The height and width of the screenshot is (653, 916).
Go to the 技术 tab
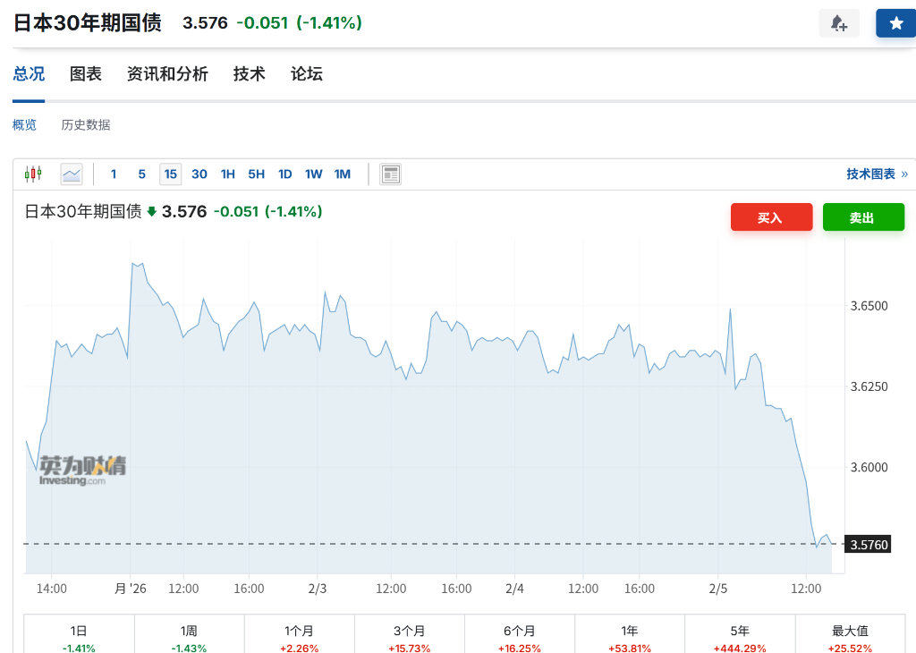[x=249, y=74]
